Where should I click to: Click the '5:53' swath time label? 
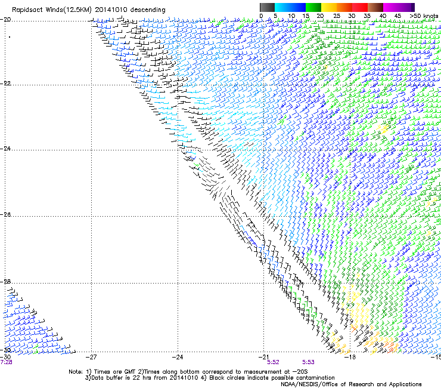(308, 362)
